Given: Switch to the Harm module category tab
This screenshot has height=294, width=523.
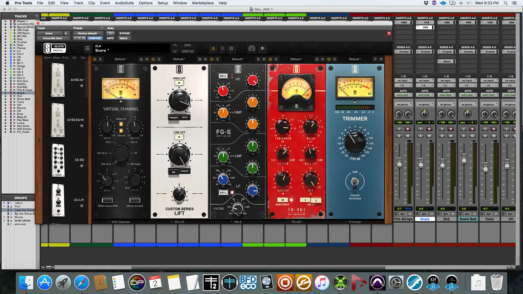Looking at the screenshot, I should (x=47, y=58).
